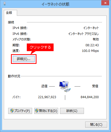The width and height of the screenshot is (111, 132).
Task: Open adapter settings via プロパティ(P) button
Action: coord(20,111)
